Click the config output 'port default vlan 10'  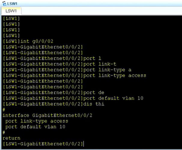click(35, 127)
